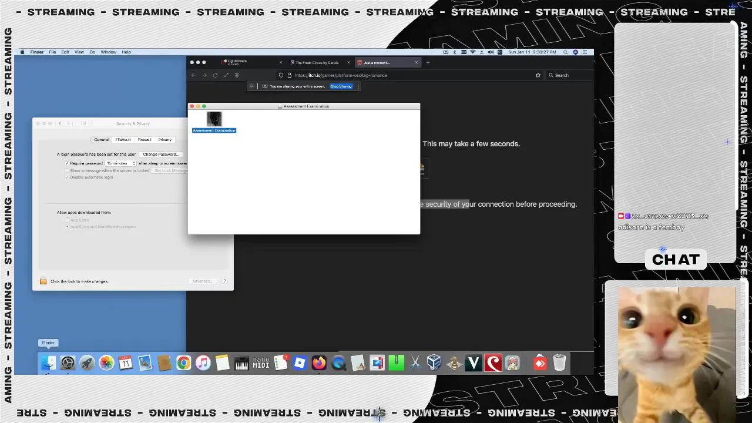
Task: Open the 15 minutes password delay dropdown
Action: 121,163
